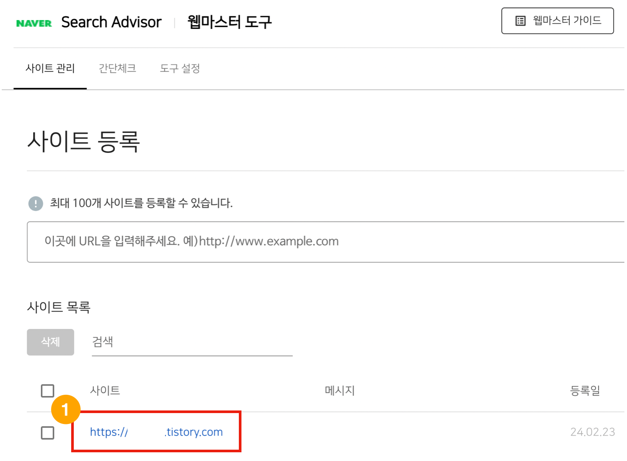Switch to the 간단체크 tab

click(117, 68)
